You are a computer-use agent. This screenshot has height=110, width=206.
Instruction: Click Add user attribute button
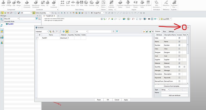coord(174,95)
